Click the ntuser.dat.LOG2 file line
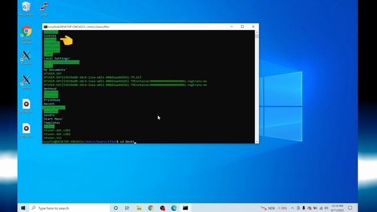 point(57,134)
